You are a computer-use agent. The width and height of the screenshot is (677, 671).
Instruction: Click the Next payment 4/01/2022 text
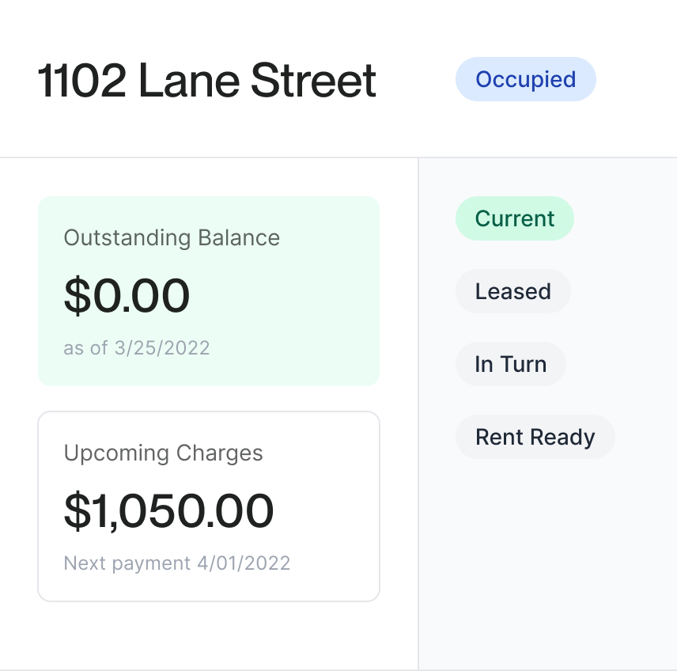pyautogui.click(x=177, y=563)
